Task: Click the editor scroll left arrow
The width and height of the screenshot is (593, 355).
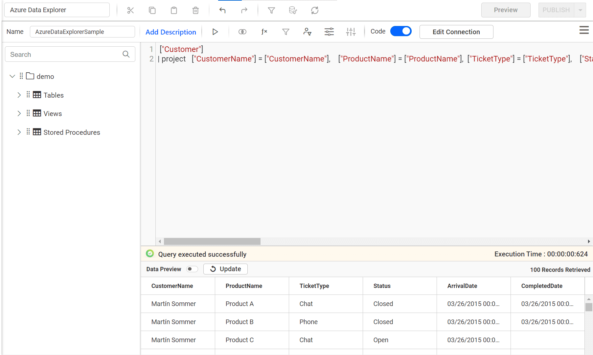Action: coord(160,242)
